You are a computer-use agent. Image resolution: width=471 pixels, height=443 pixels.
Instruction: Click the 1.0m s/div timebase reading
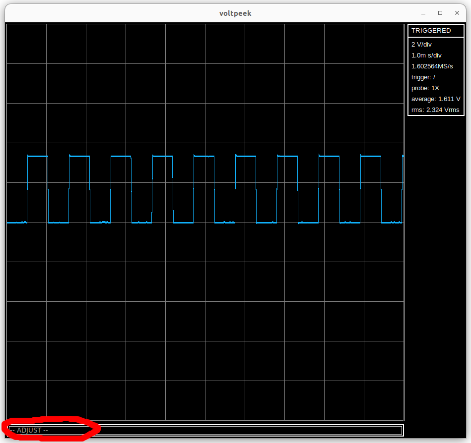click(x=426, y=55)
